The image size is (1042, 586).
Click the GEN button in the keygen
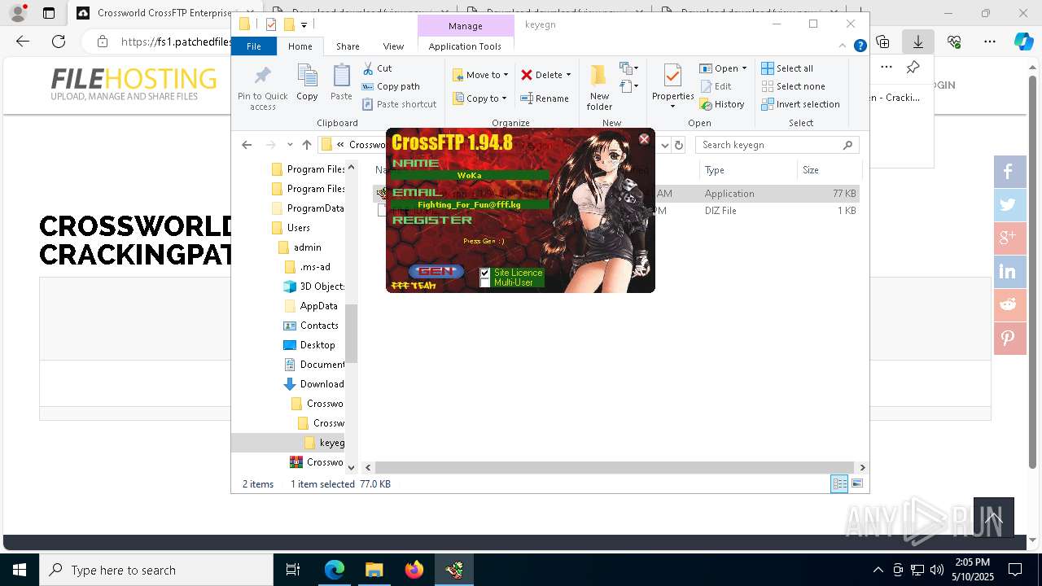tap(436, 271)
